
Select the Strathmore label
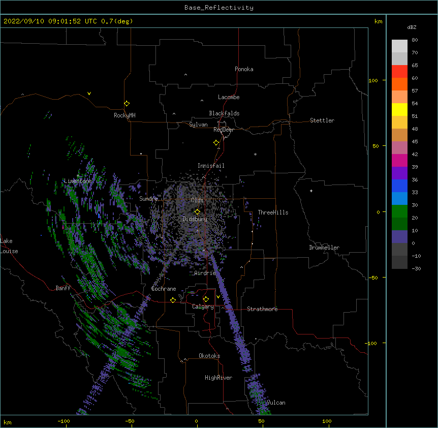pyautogui.click(x=262, y=309)
